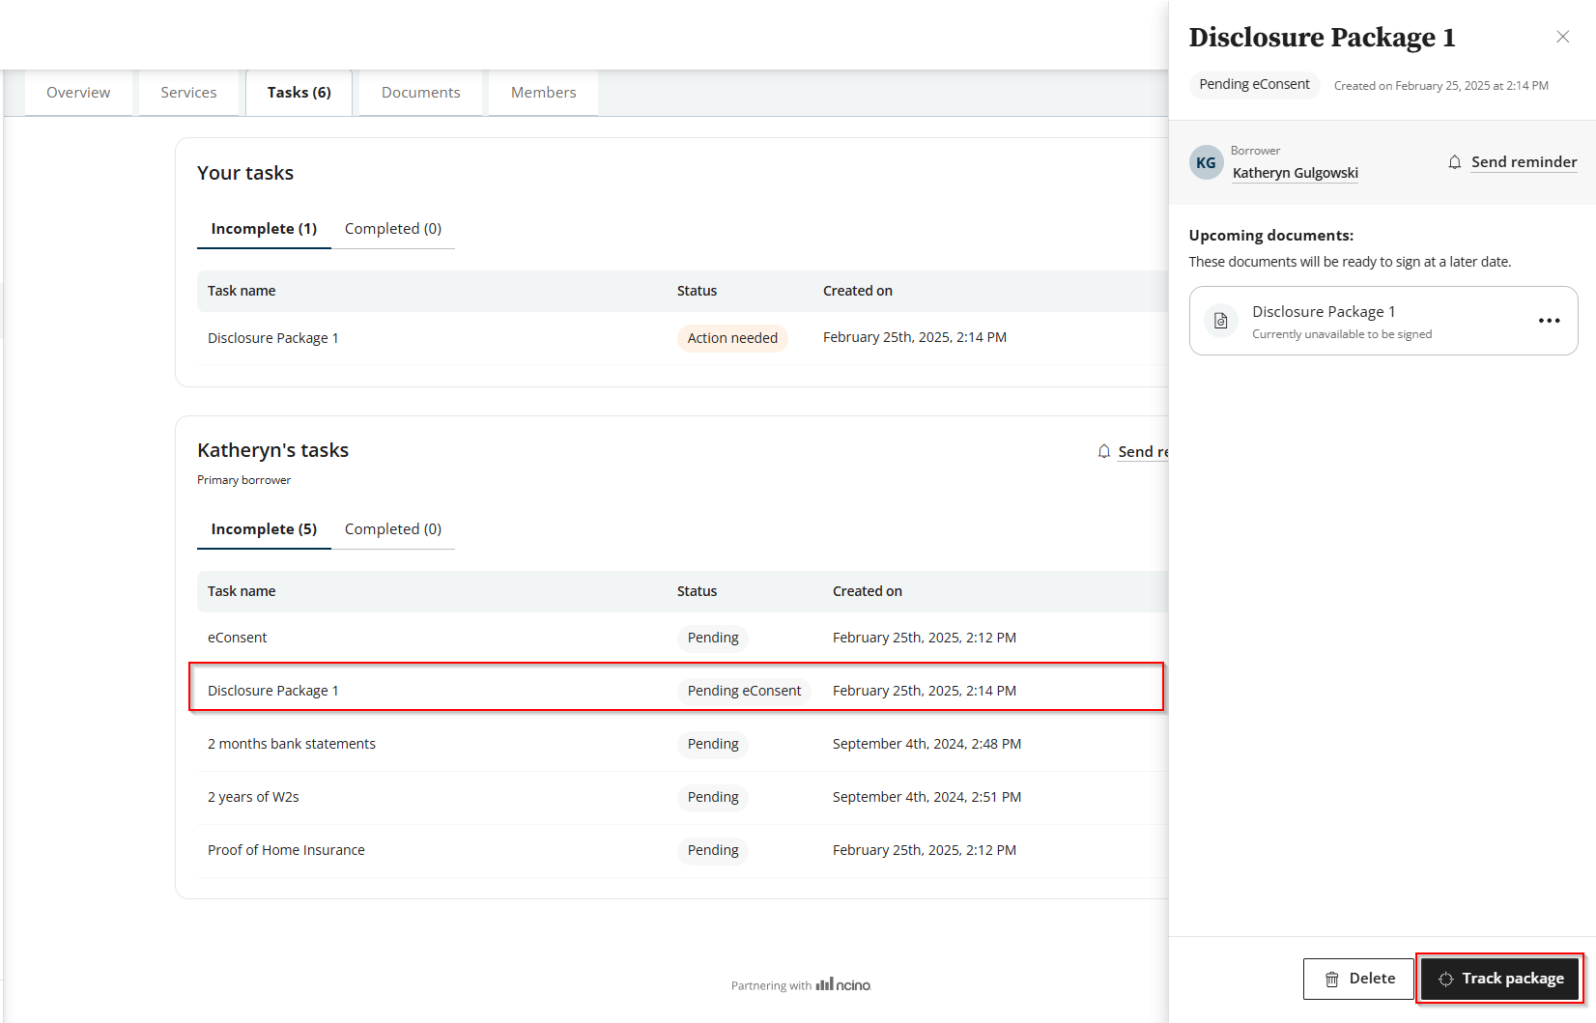Viewport: 1596px width, 1023px height.
Task: Open the 2 months bank statements task
Action: 682,744
